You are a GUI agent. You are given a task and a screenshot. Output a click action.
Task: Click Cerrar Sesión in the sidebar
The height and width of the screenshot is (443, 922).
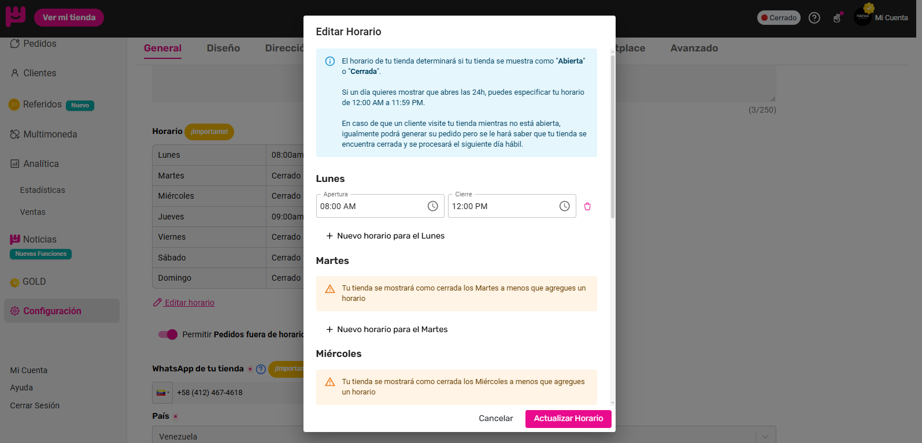(x=35, y=405)
